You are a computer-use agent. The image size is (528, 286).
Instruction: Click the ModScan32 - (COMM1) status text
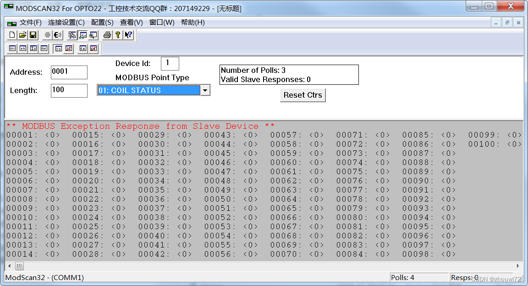coord(44,278)
